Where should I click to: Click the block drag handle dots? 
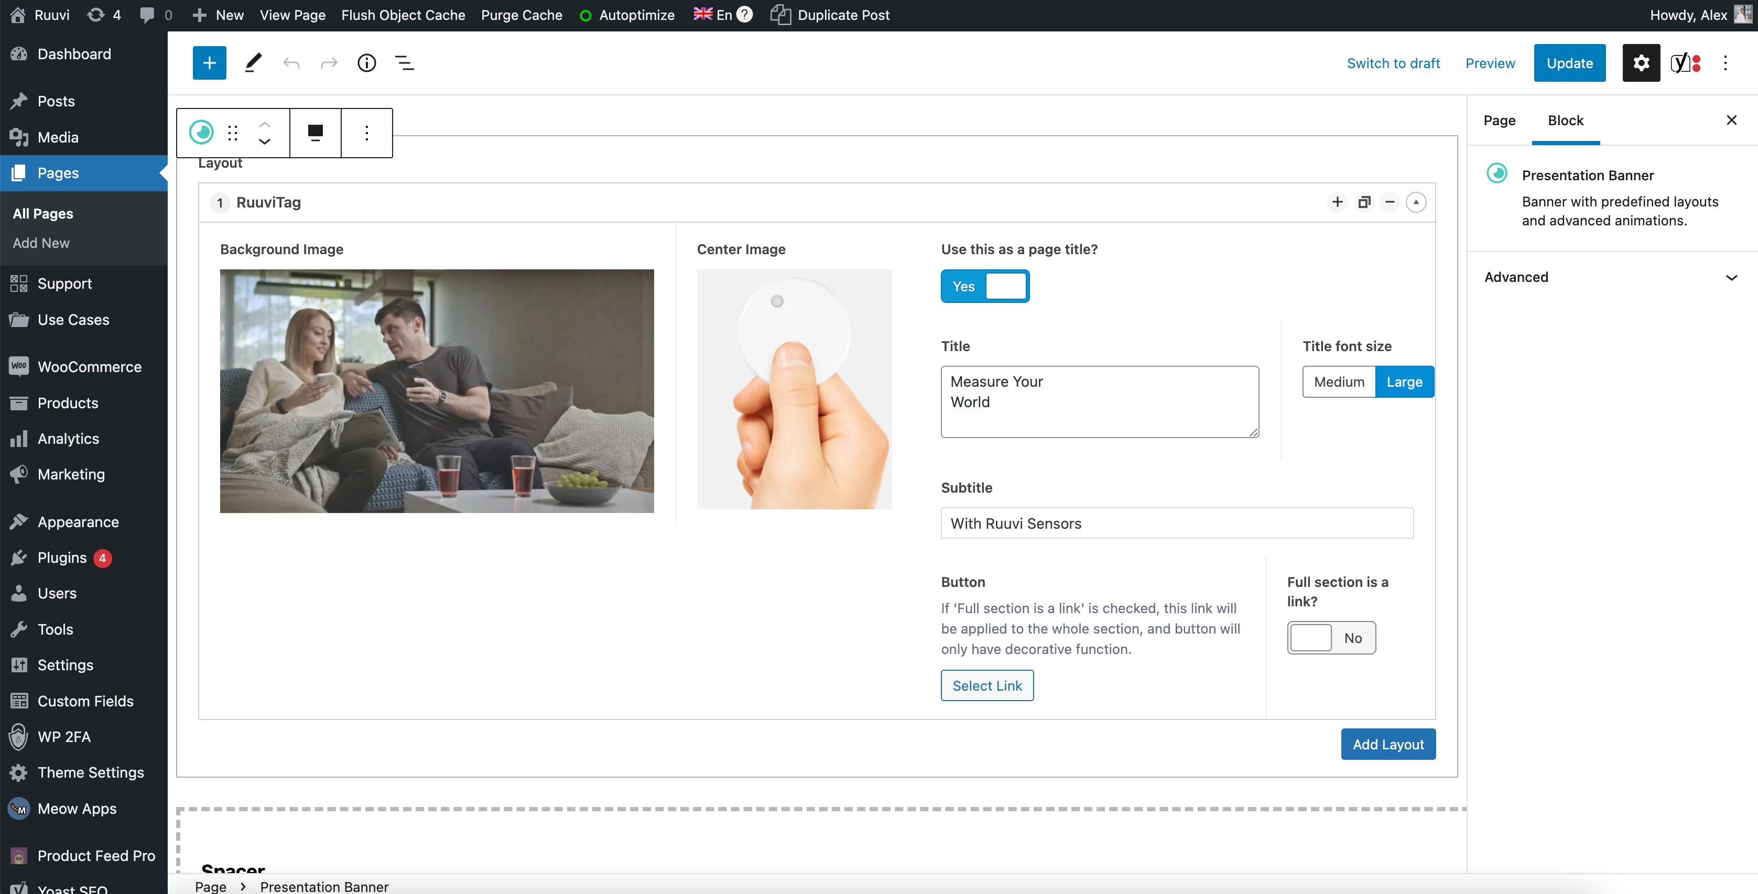tap(233, 133)
